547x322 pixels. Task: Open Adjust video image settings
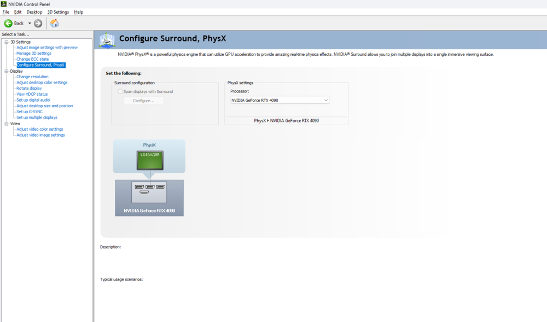[x=40, y=135]
